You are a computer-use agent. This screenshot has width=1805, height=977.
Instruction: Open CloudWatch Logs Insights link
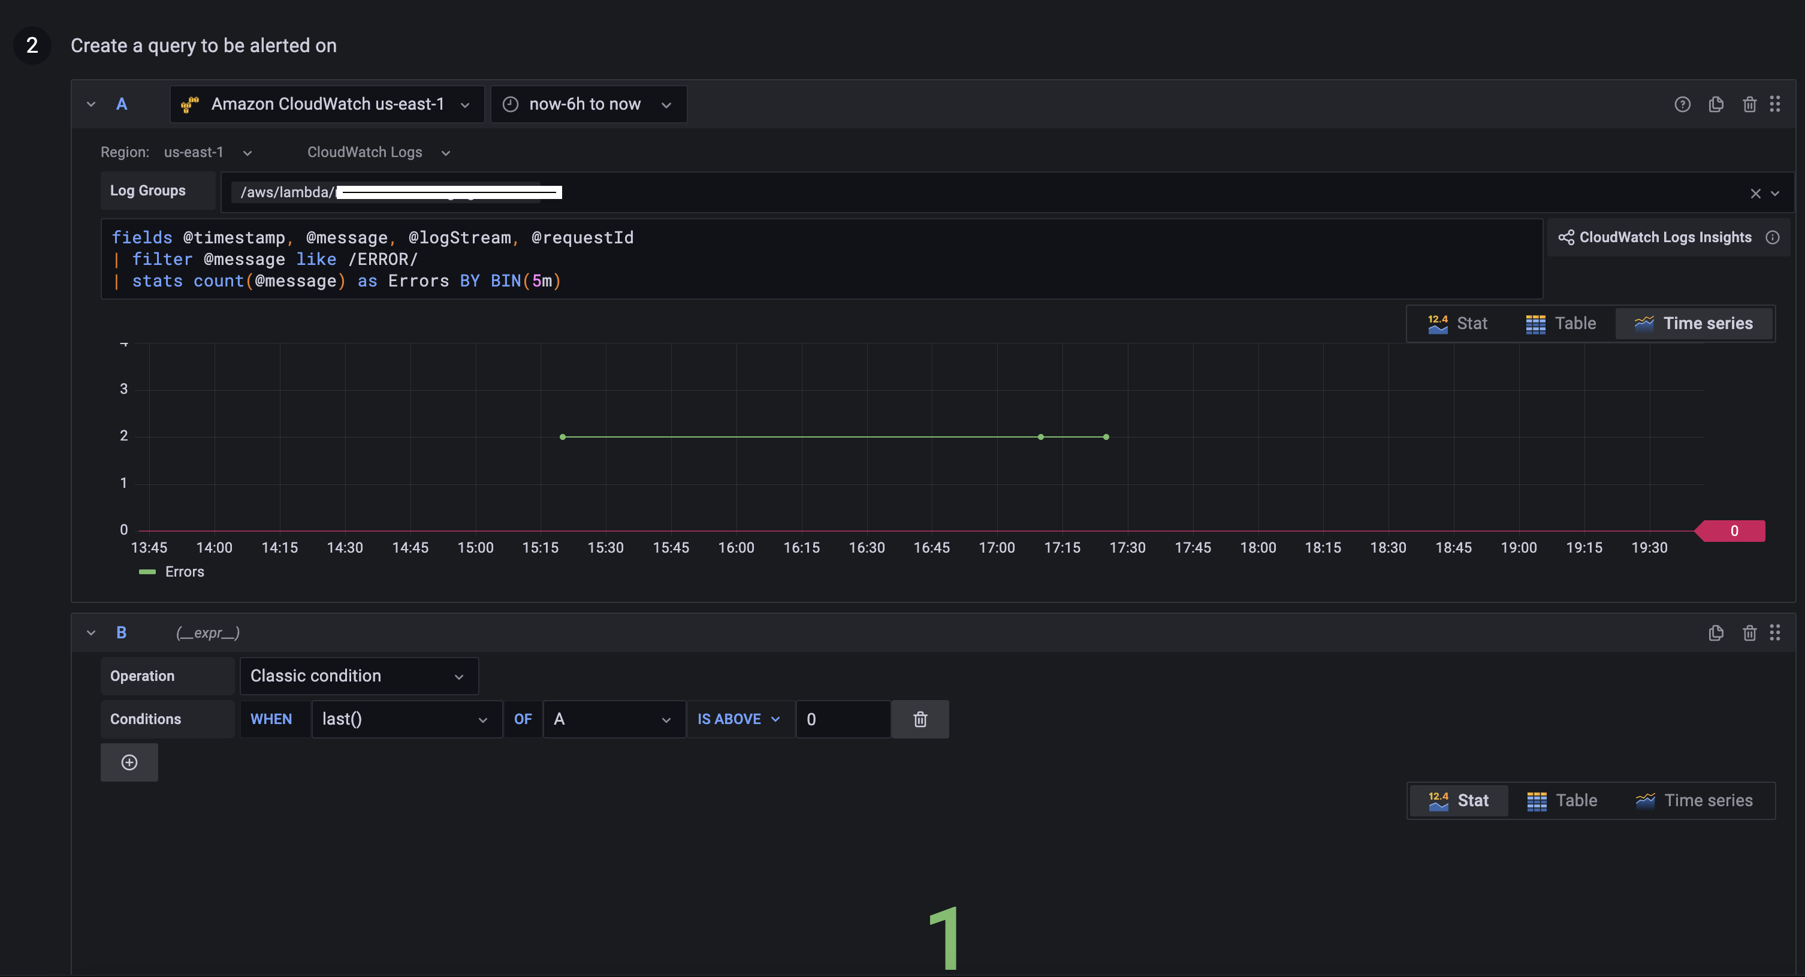[x=1655, y=237]
